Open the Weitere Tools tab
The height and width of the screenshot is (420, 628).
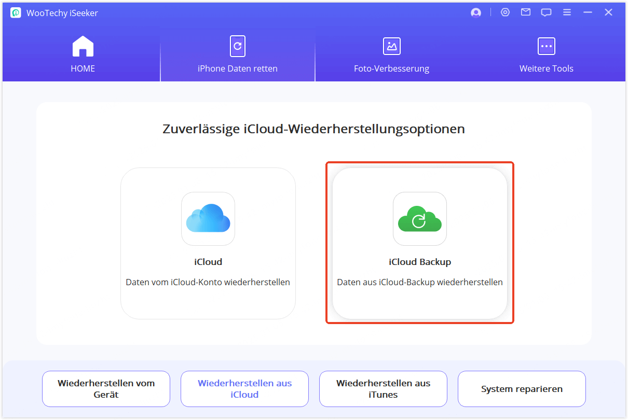(546, 68)
